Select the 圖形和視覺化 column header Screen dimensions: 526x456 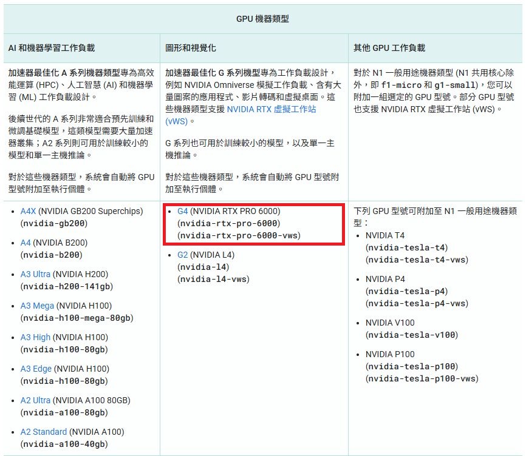click(191, 48)
